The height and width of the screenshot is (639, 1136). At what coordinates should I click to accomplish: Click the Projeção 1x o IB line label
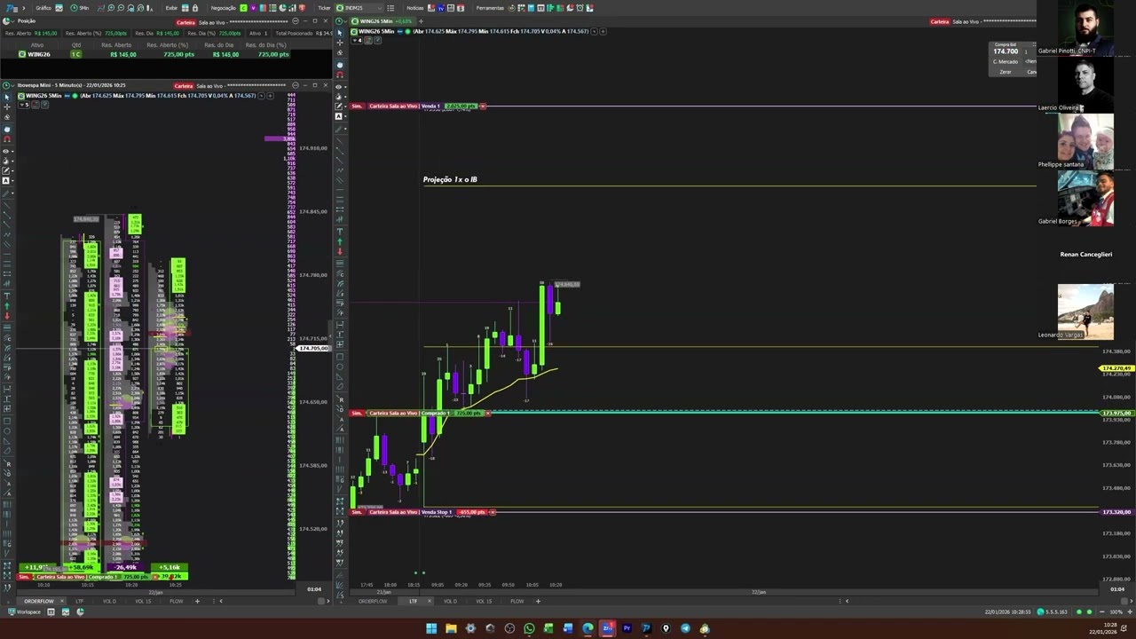450,179
